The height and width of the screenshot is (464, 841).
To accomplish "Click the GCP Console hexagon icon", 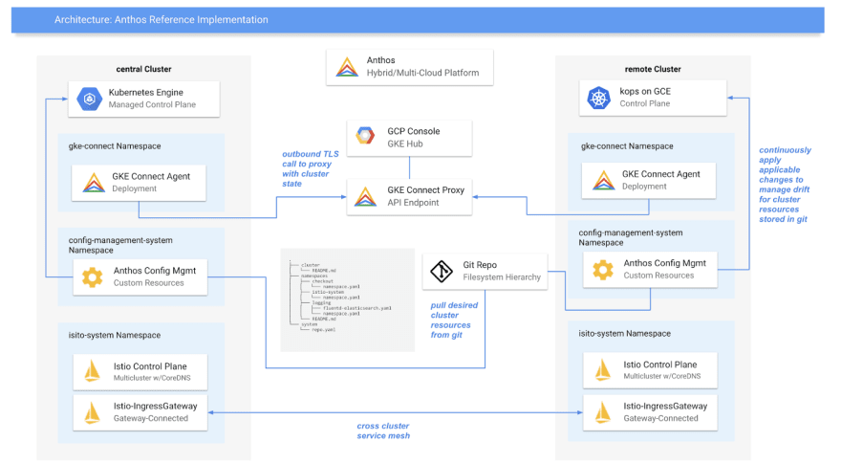I will tap(365, 136).
